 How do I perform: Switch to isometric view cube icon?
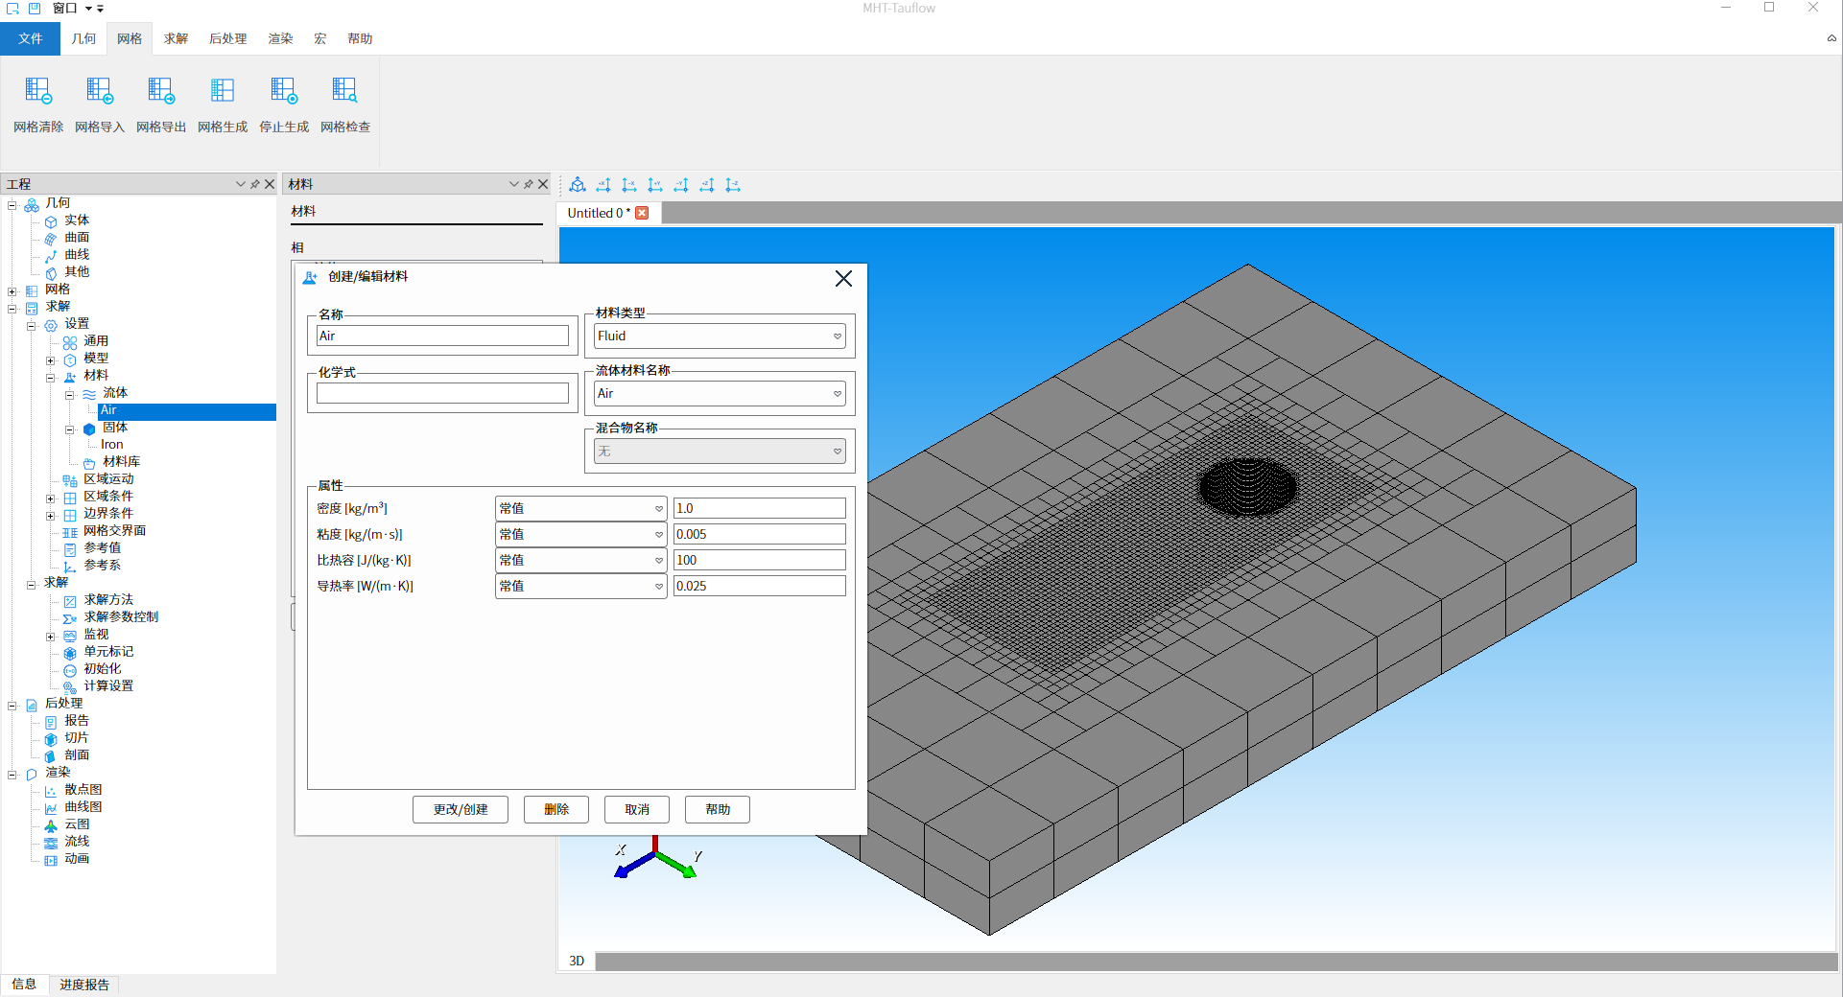578,185
